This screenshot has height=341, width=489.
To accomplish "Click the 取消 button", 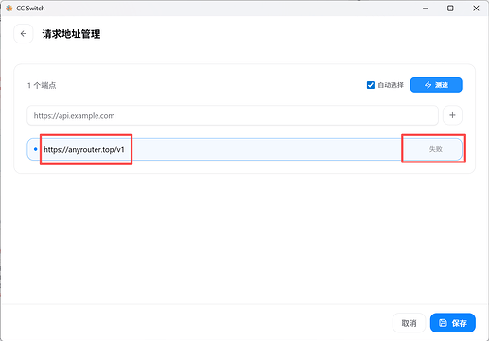I will pyautogui.click(x=409, y=323).
